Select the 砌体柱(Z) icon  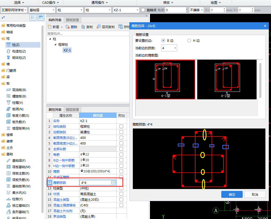click(9, 58)
